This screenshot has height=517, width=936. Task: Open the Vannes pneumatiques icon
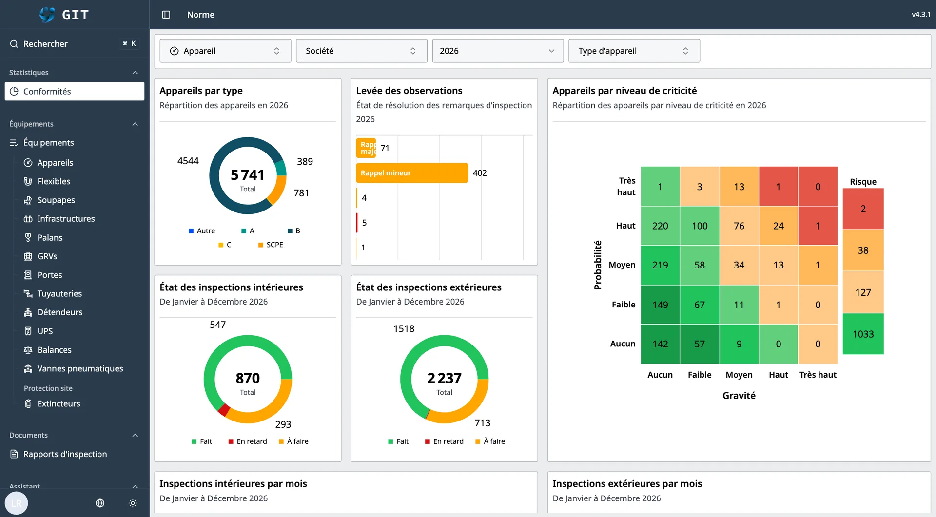pyautogui.click(x=28, y=368)
